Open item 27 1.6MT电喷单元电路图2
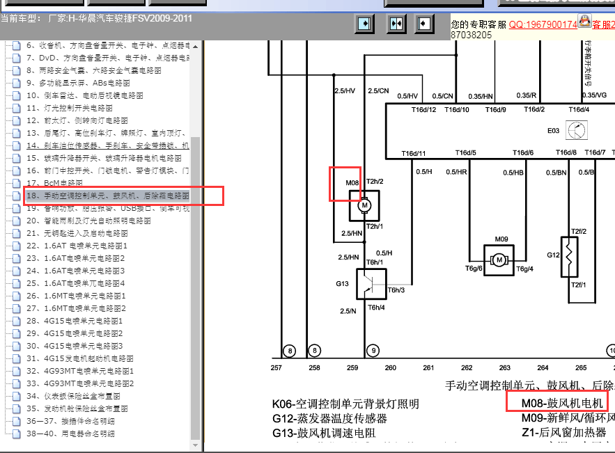Image resolution: width=615 pixels, height=453 pixels. click(x=76, y=309)
